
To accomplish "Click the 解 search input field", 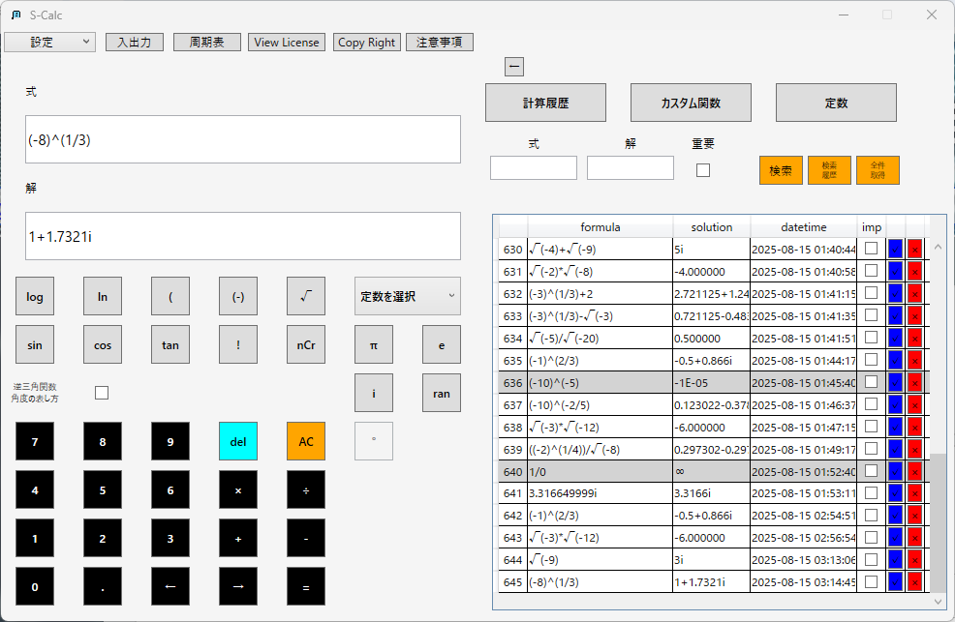I will (x=631, y=167).
